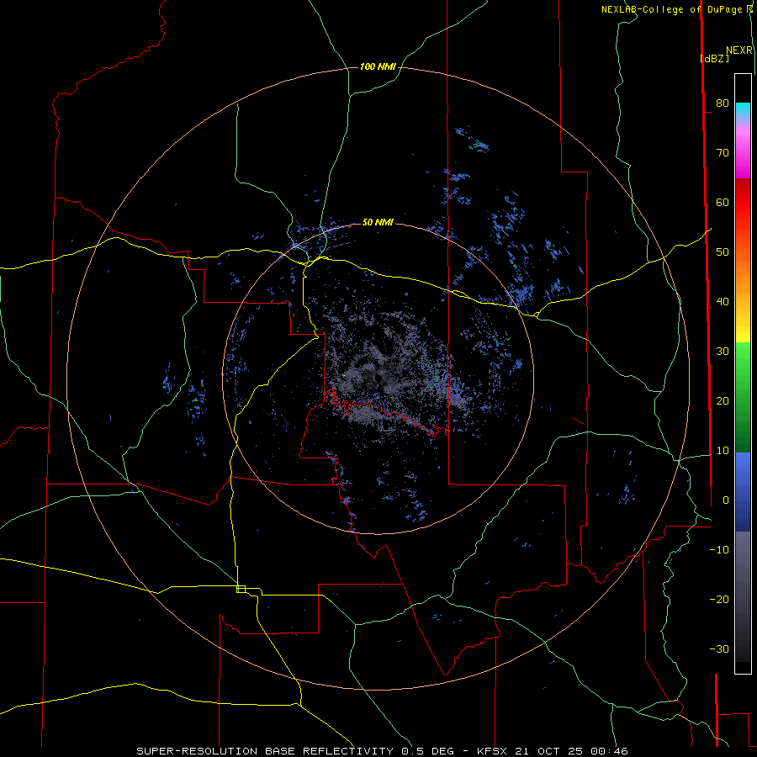Click the 100 NMI range ring label

click(x=378, y=66)
